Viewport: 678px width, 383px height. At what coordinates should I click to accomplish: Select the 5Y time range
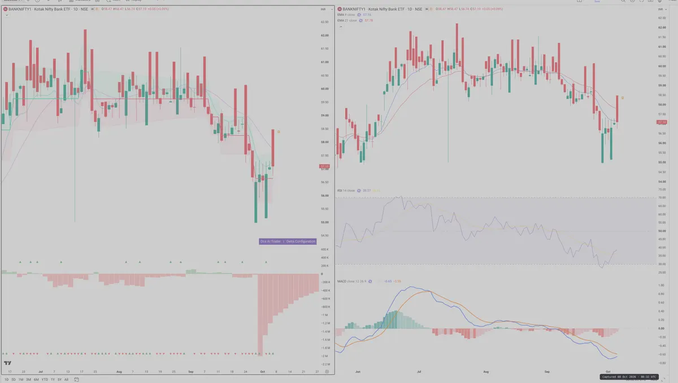59,380
